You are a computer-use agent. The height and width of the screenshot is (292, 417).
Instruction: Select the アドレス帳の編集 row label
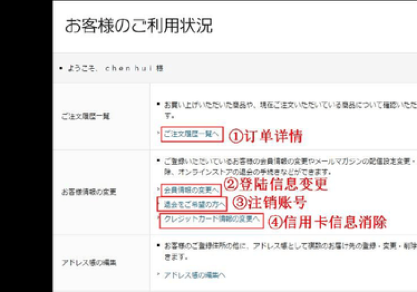coord(89,263)
